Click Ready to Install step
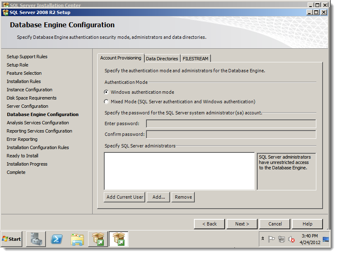Viewport: 337px width, 254px height. pyautogui.click(x=23, y=156)
